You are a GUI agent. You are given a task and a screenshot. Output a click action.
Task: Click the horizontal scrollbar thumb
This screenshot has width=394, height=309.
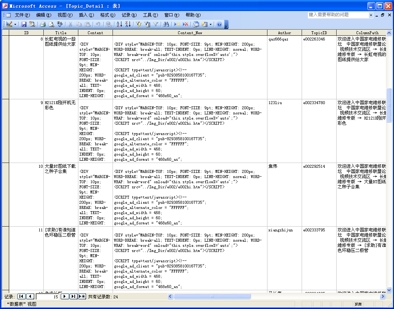[212, 296]
